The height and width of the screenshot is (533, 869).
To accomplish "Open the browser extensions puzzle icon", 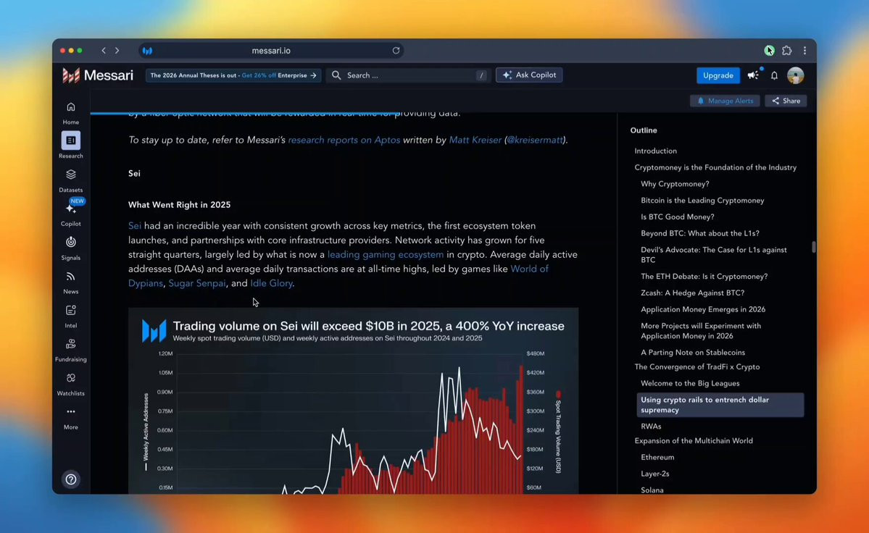I will coord(787,51).
